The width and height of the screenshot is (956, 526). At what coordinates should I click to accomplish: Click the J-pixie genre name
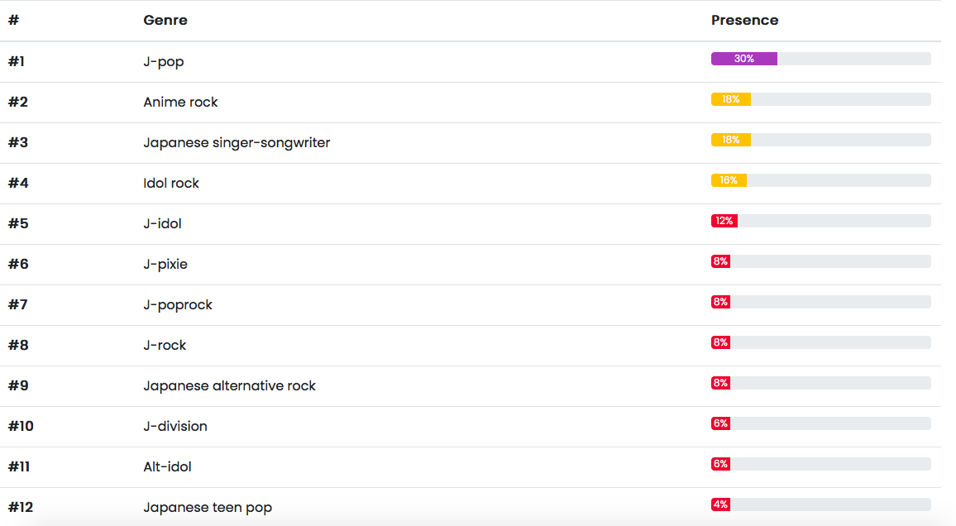[165, 264]
